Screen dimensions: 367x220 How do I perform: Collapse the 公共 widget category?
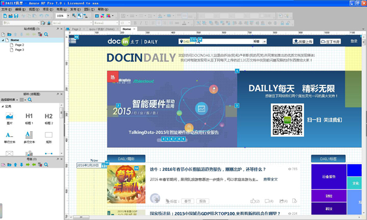pos(2,107)
